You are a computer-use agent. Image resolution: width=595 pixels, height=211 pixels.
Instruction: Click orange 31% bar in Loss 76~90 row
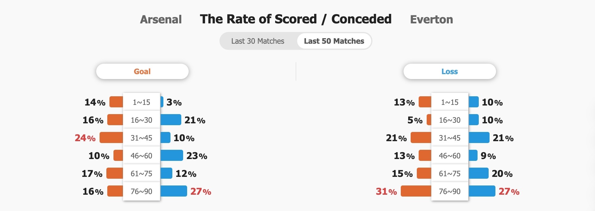416,191
